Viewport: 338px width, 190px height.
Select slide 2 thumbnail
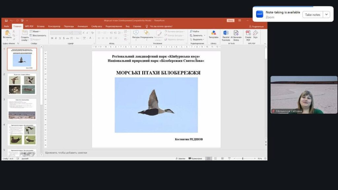(x=22, y=84)
